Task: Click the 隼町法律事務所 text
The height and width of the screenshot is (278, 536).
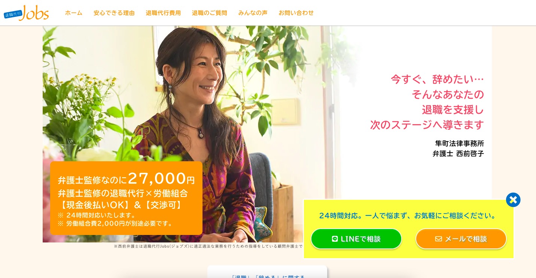Action: pyautogui.click(x=460, y=143)
